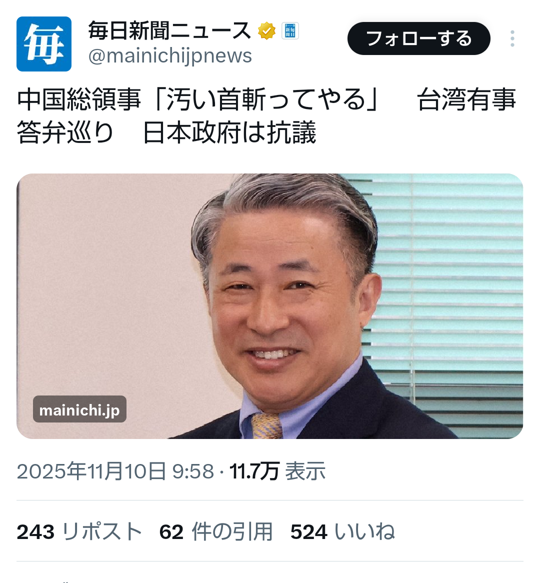540x583 pixels.
Task: Open the three-dot more options menu
Action: pyautogui.click(x=512, y=38)
